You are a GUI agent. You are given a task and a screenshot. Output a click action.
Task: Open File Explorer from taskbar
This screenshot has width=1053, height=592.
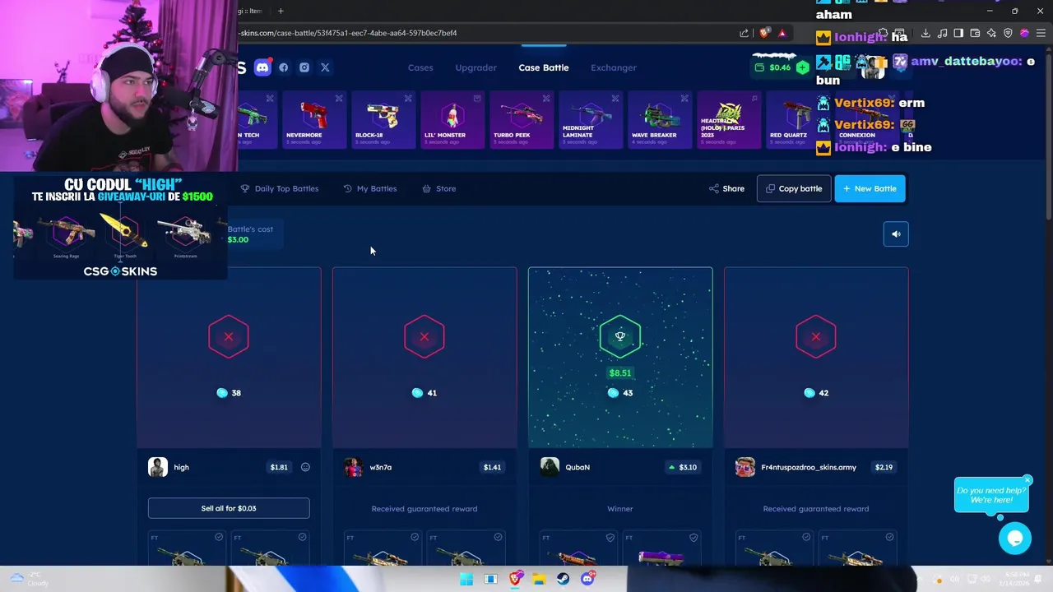pyautogui.click(x=539, y=579)
